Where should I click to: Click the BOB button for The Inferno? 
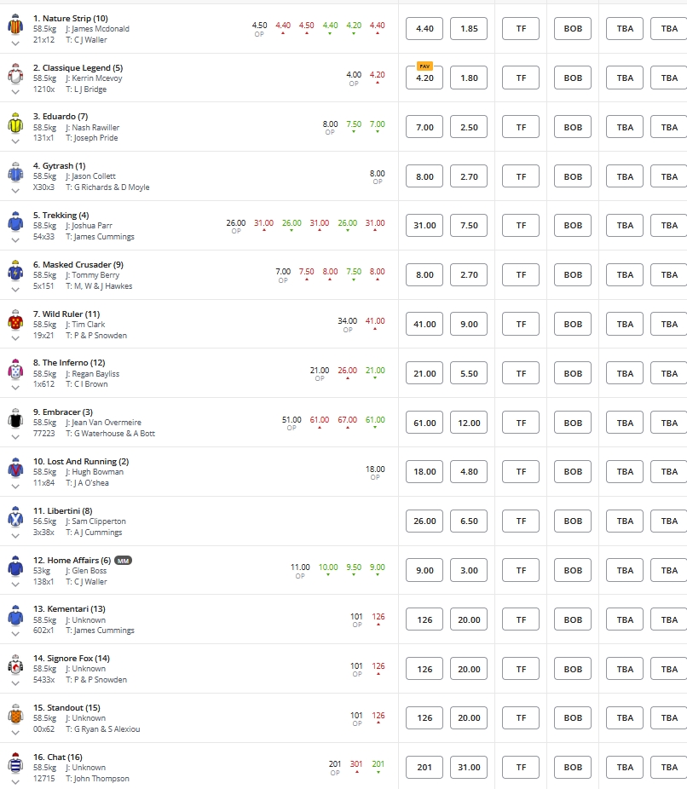pos(573,373)
